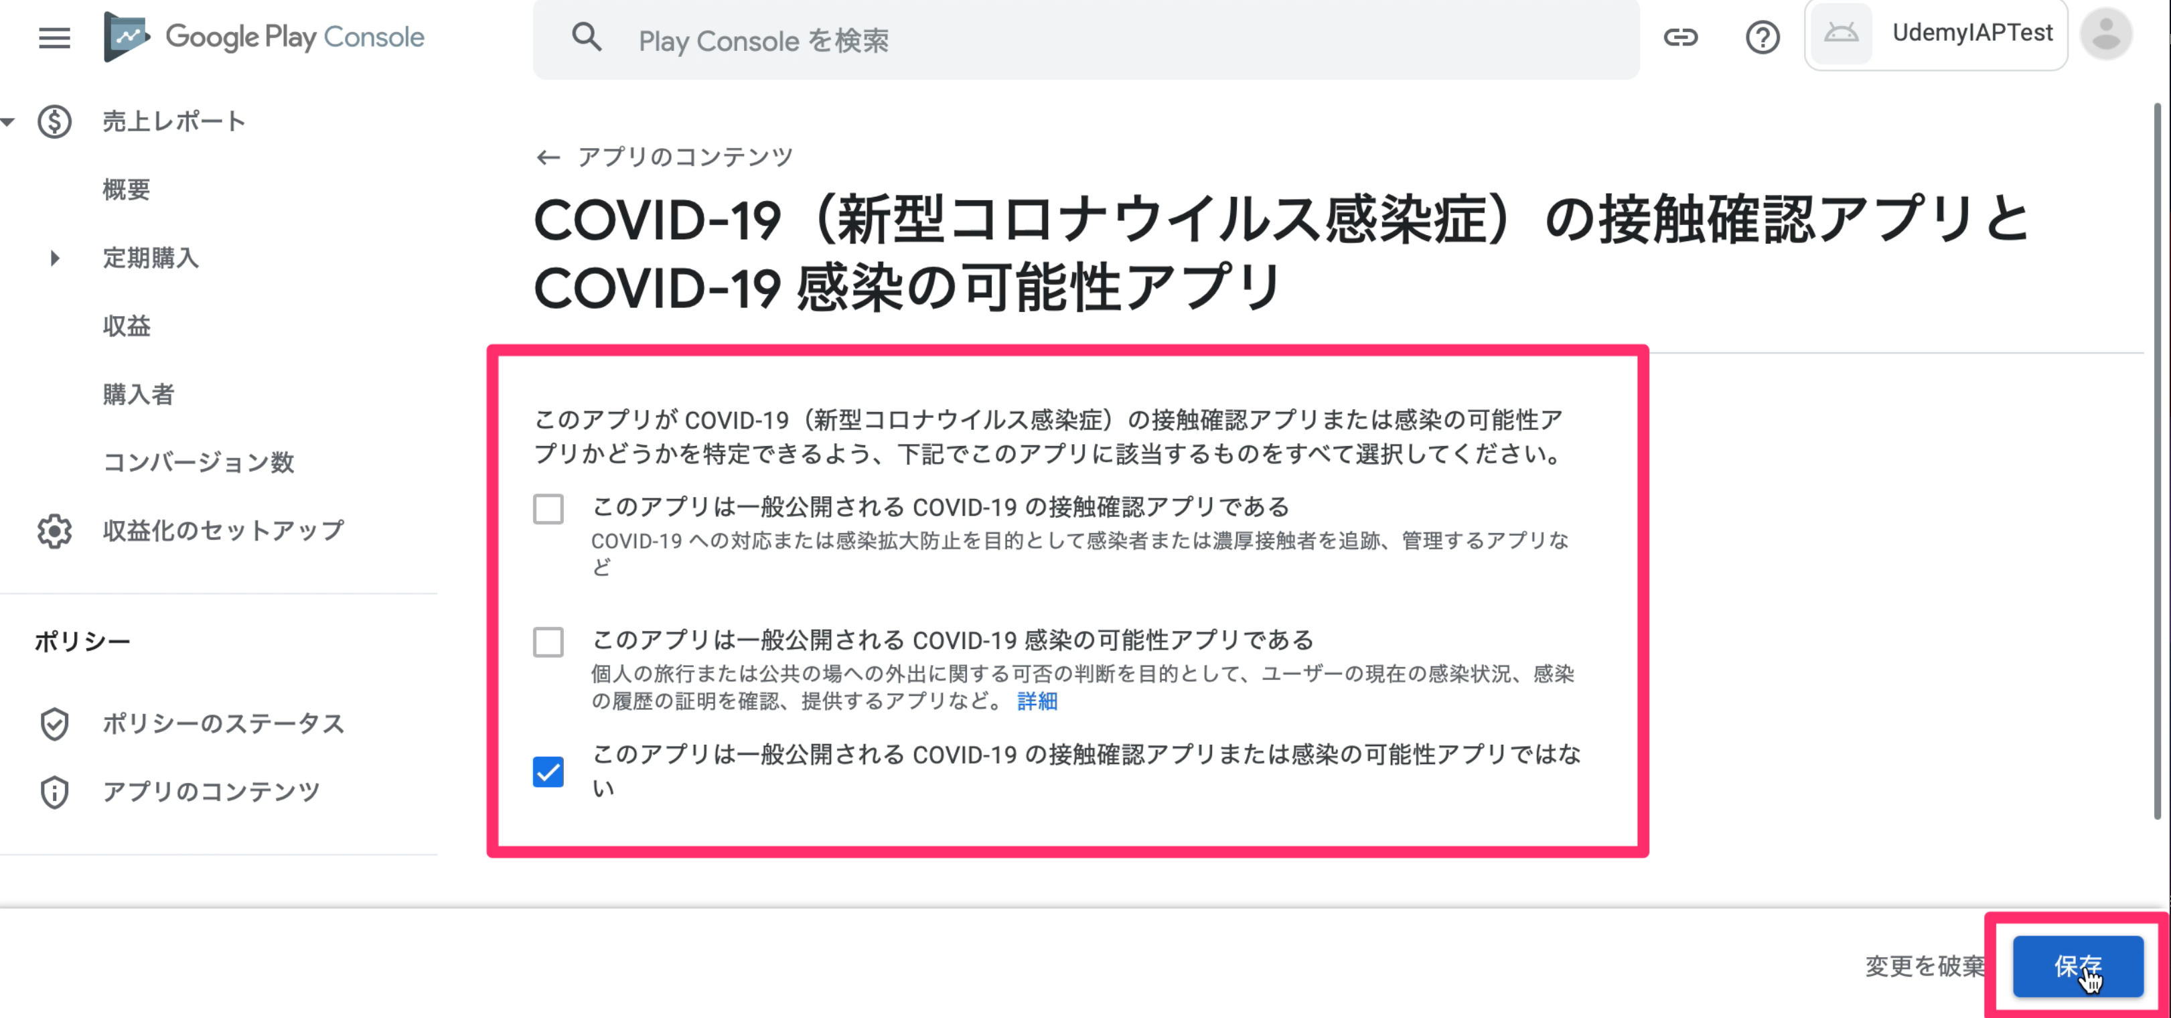Uncheck the 接触確認アプリではない checkbox
Viewport: 2171px width, 1018px height.
pos(548,772)
